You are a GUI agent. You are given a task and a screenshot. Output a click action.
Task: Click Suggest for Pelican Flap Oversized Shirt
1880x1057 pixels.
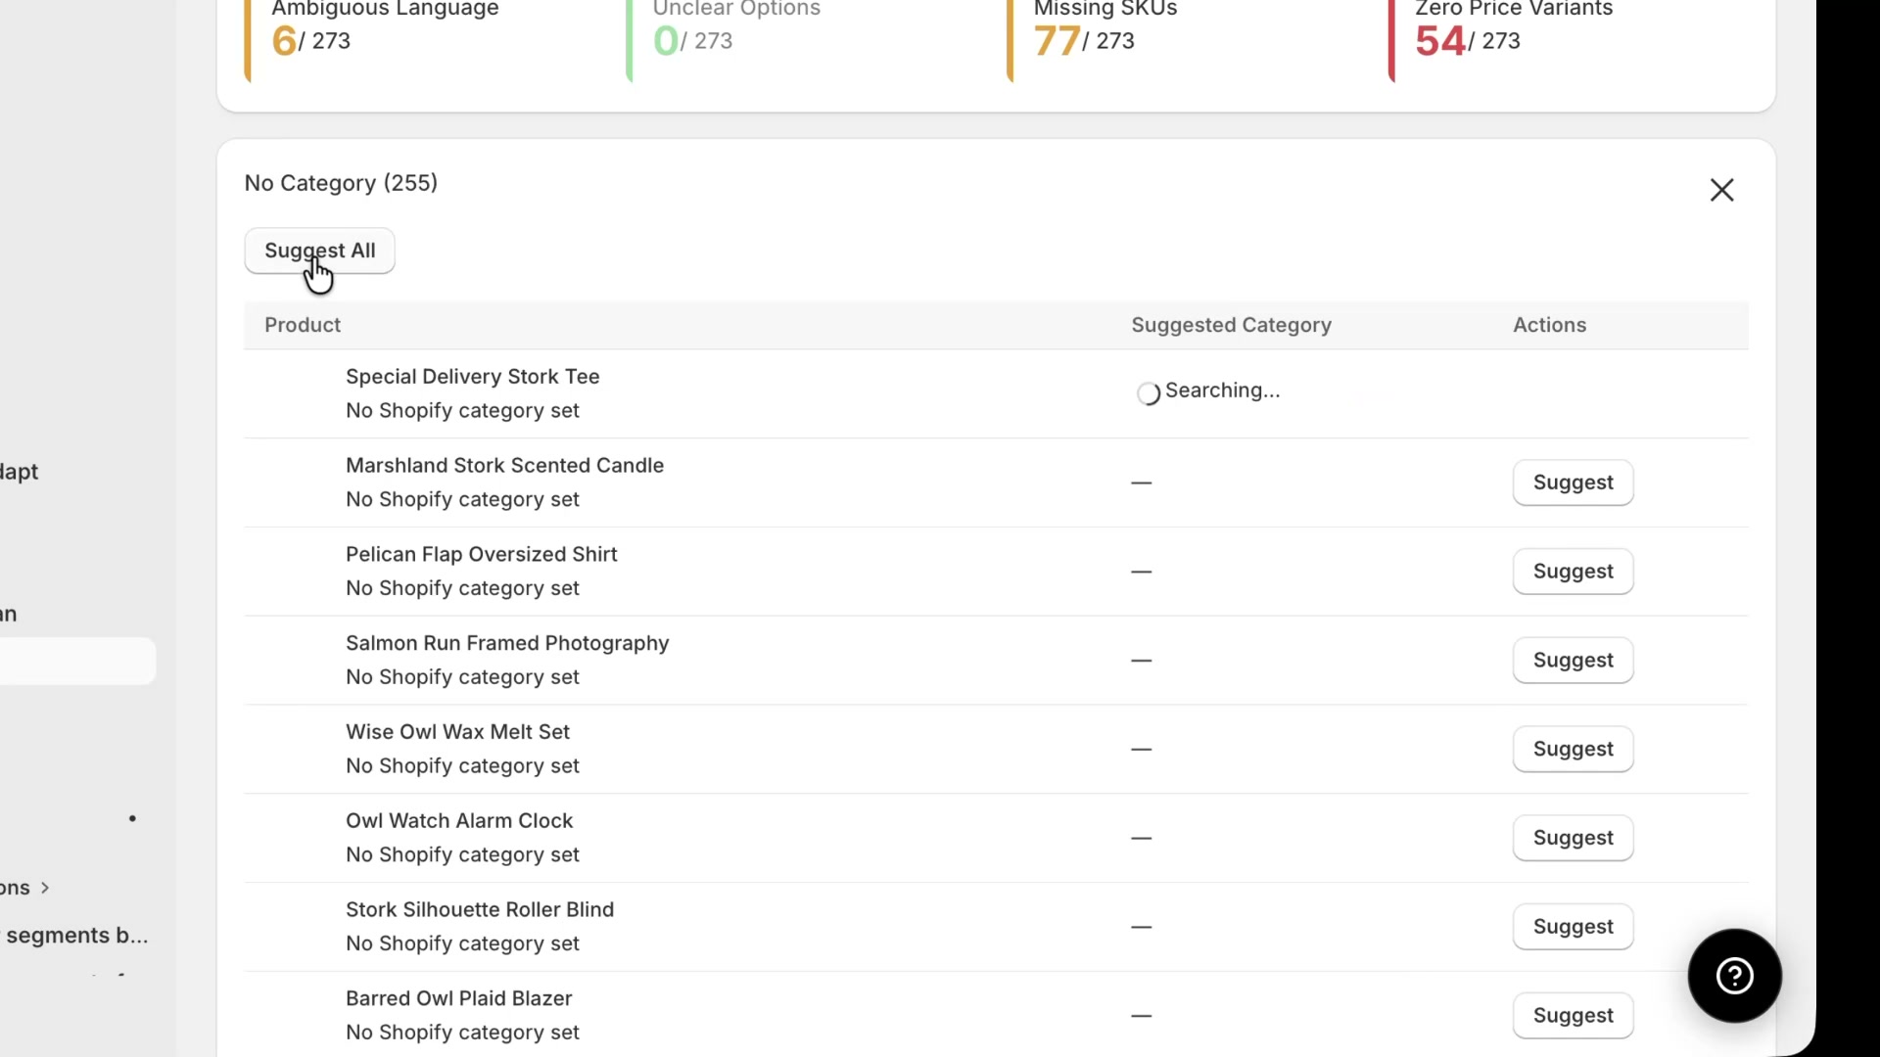coord(1573,572)
